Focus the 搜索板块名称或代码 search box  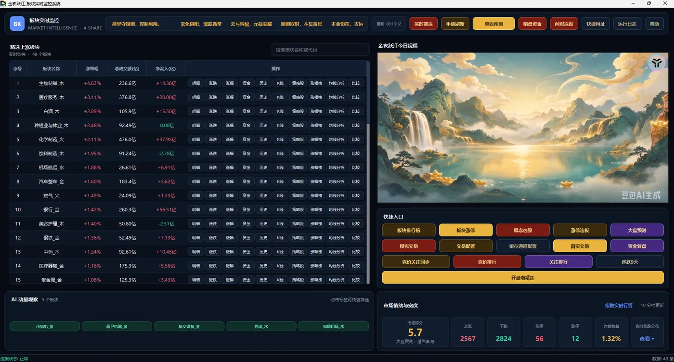(320, 50)
